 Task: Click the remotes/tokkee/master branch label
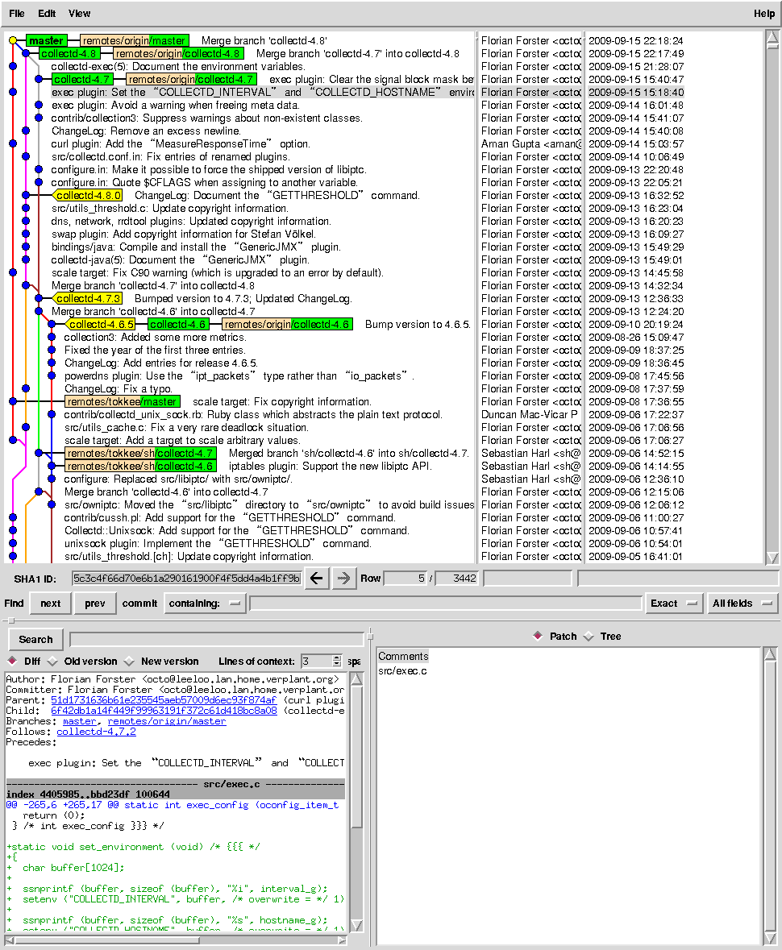(x=123, y=402)
